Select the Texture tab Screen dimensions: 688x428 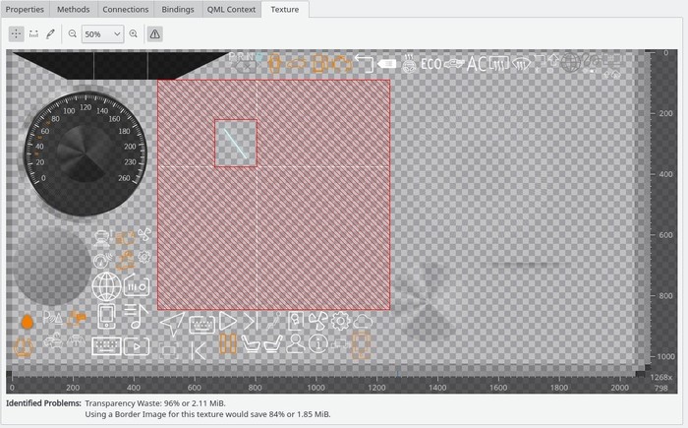coord(285,9)
